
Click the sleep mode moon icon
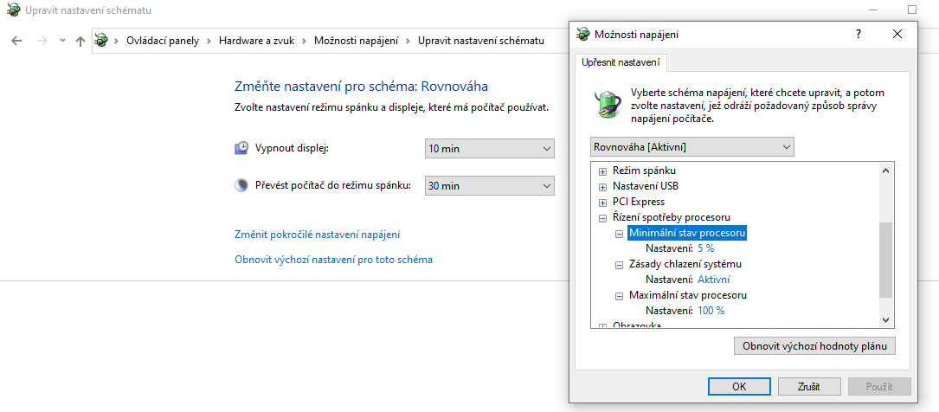point(241,185)
